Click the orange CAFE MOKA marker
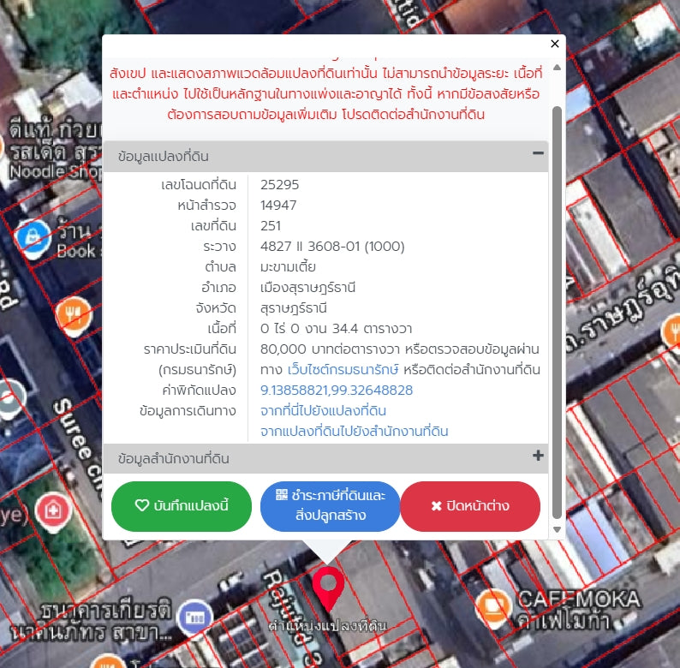Screen dimensions: 680x668 492,605
